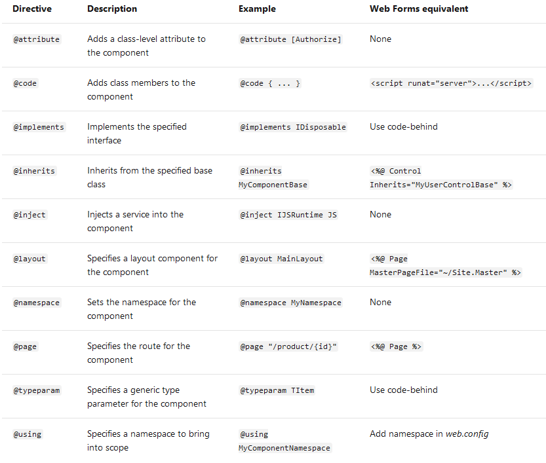
Task: Click the "@page "/product/{id}"" example code
Action: 288,346
